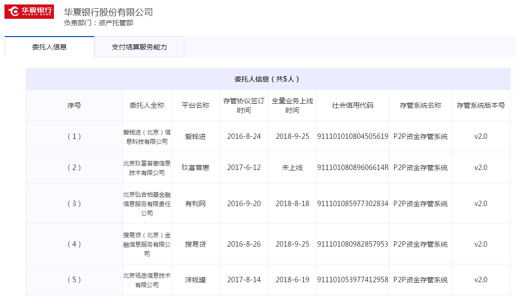Click table title 委托人信息（共5人）

tap(267, 79)
